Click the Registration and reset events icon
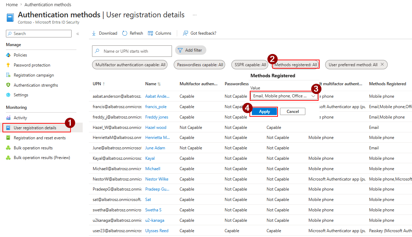The height and width of the screenshot is (237, 412). [8, 138]
